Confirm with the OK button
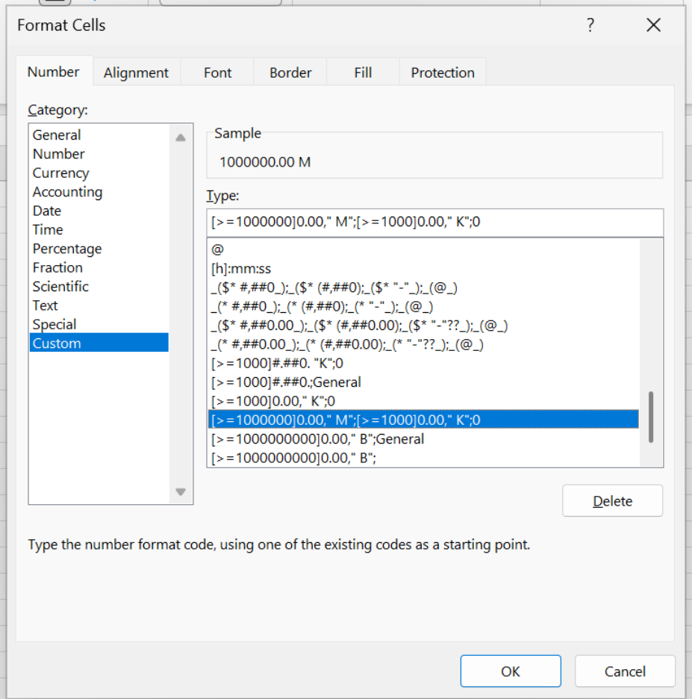Viewport: 692px width, 699px height. coord(510,671)
